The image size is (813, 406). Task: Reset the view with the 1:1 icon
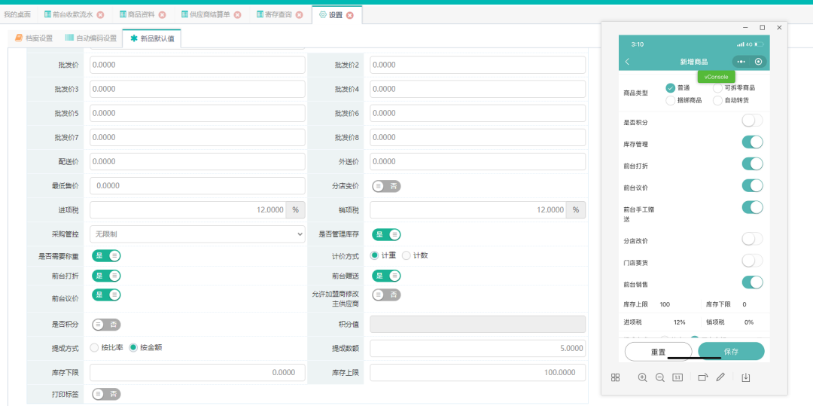677,377
